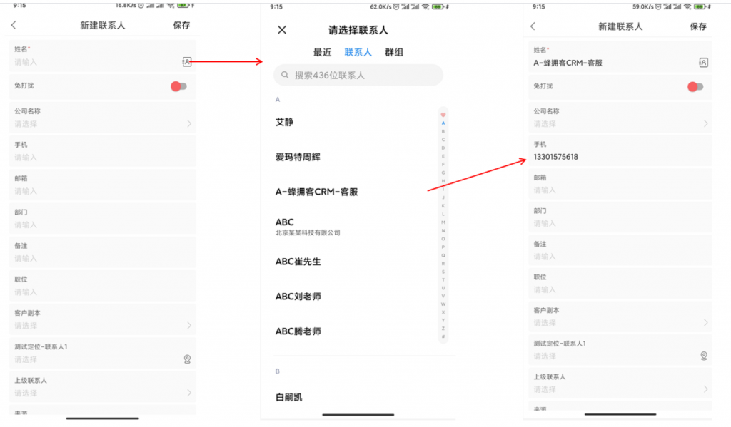Go back using the arrow on the form with filled name
Screen dimensions: 731x427
tap(533, 26)
